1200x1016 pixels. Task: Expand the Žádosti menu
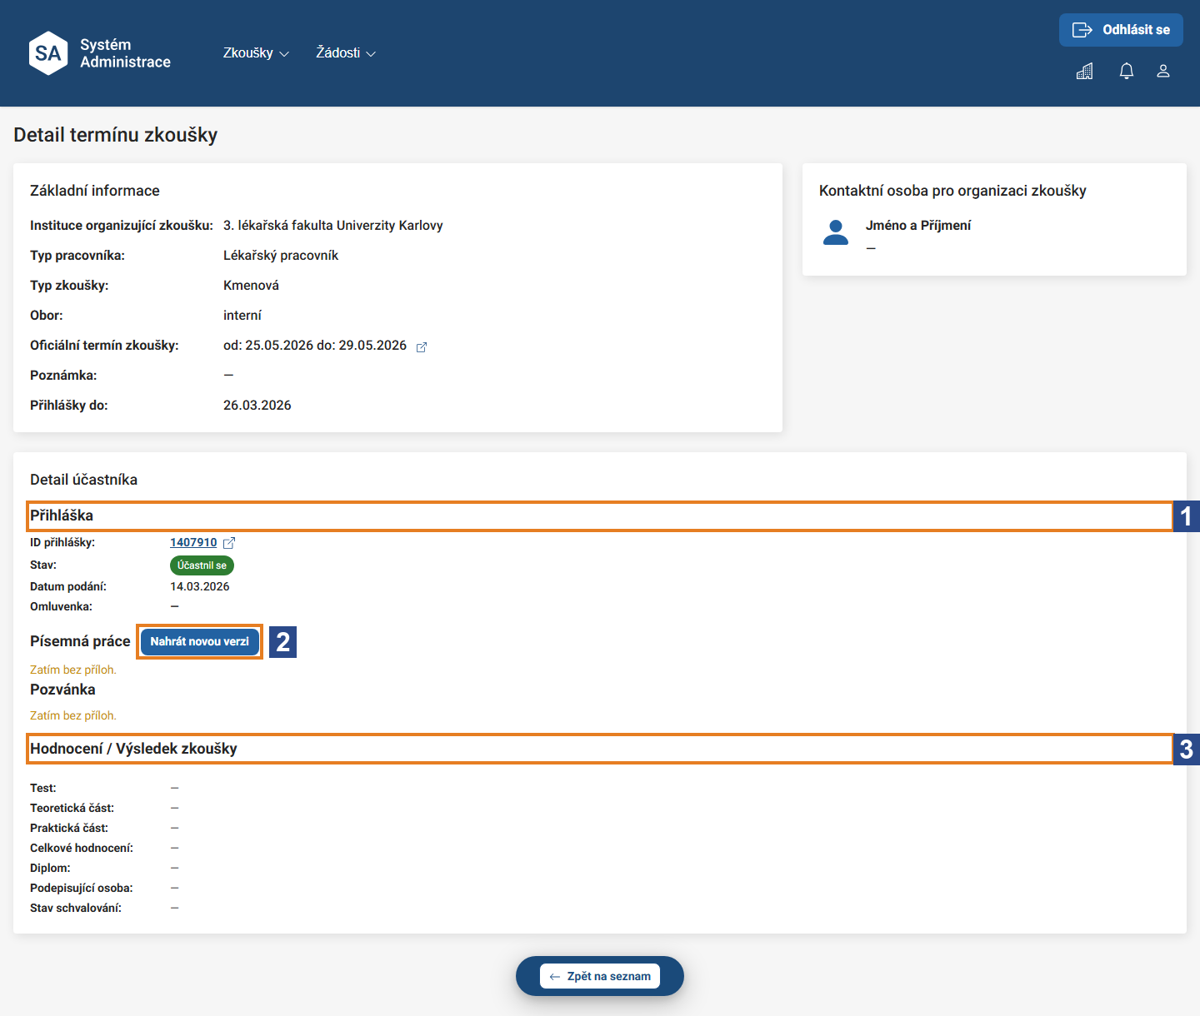[x=346, y=52]
